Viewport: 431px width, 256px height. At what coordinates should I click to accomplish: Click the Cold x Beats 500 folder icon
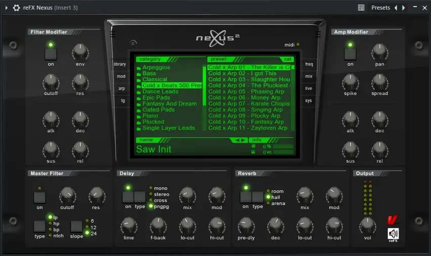pyautogui.click(x=139, y=86)
